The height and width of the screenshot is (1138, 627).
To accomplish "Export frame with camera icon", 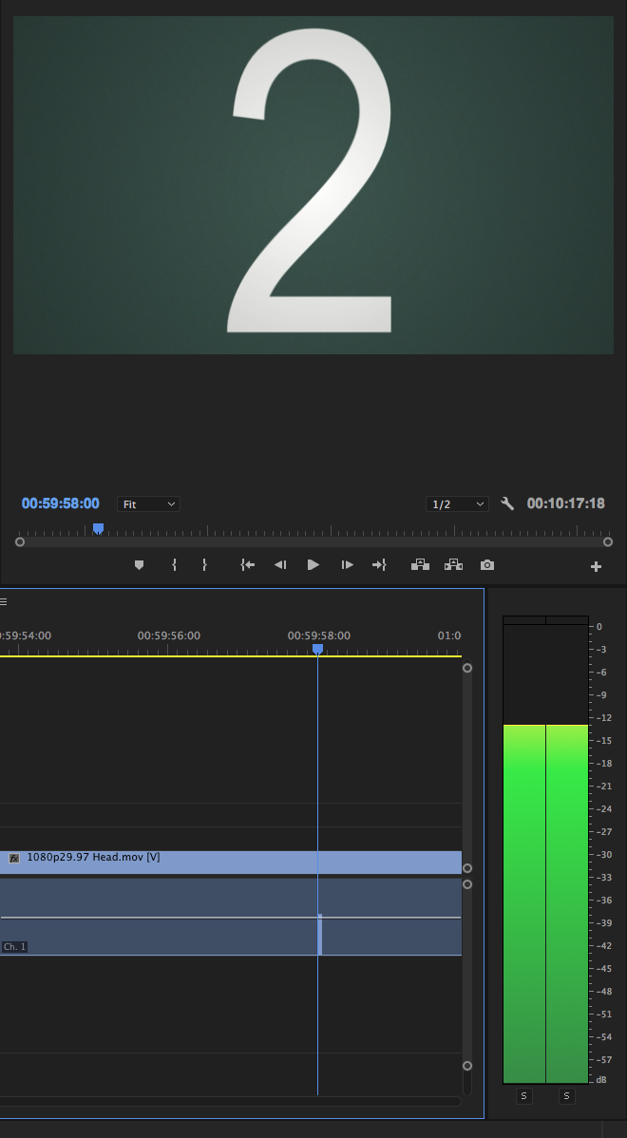I will (487, 564).
